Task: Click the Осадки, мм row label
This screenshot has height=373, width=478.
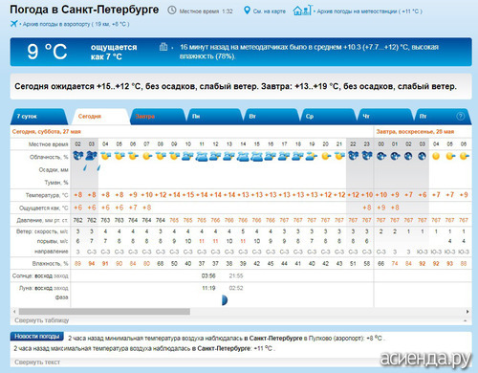Action: click(54, 169)
